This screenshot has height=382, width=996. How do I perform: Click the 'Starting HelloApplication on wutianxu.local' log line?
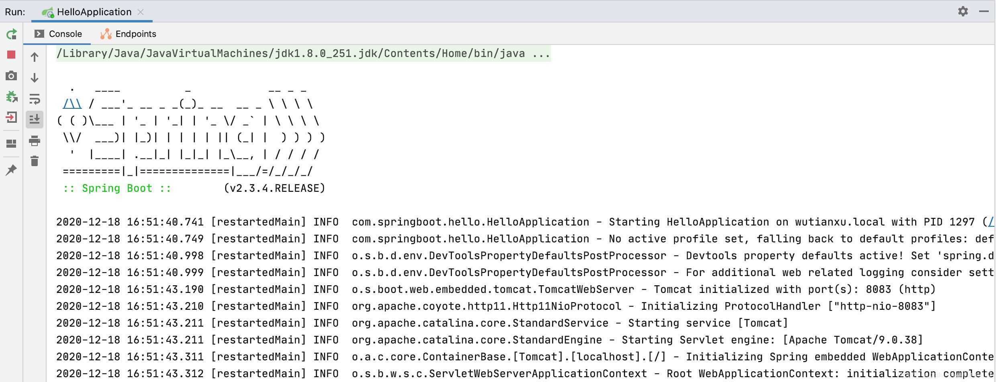coord(525,222)
